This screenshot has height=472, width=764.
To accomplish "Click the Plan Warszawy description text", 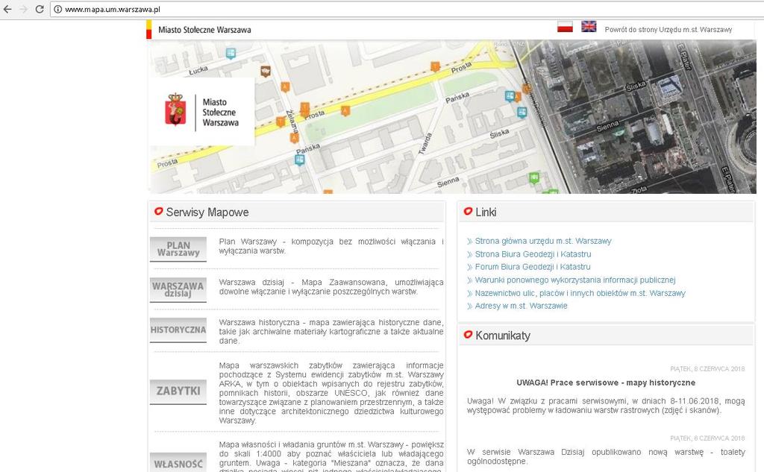I will 331,246.
